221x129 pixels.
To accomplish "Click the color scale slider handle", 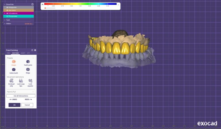I will coord(45,8).
